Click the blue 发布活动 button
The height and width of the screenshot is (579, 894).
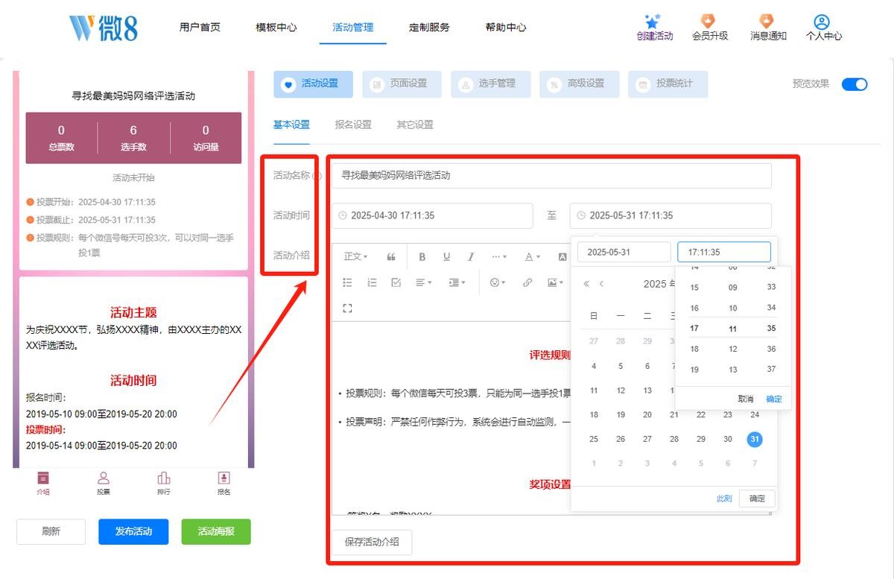(133, 531)
